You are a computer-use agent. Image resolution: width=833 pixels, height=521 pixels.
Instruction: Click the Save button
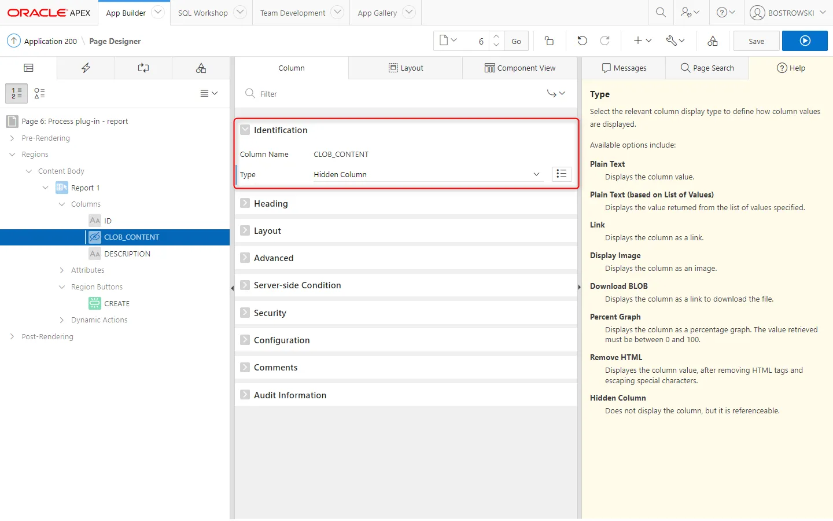[x=756, y=41]
